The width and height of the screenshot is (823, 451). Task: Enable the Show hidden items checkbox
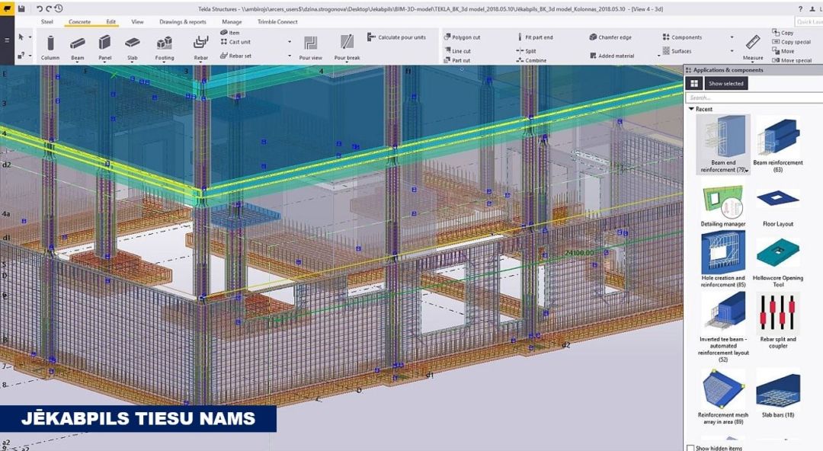click(691, 448)
